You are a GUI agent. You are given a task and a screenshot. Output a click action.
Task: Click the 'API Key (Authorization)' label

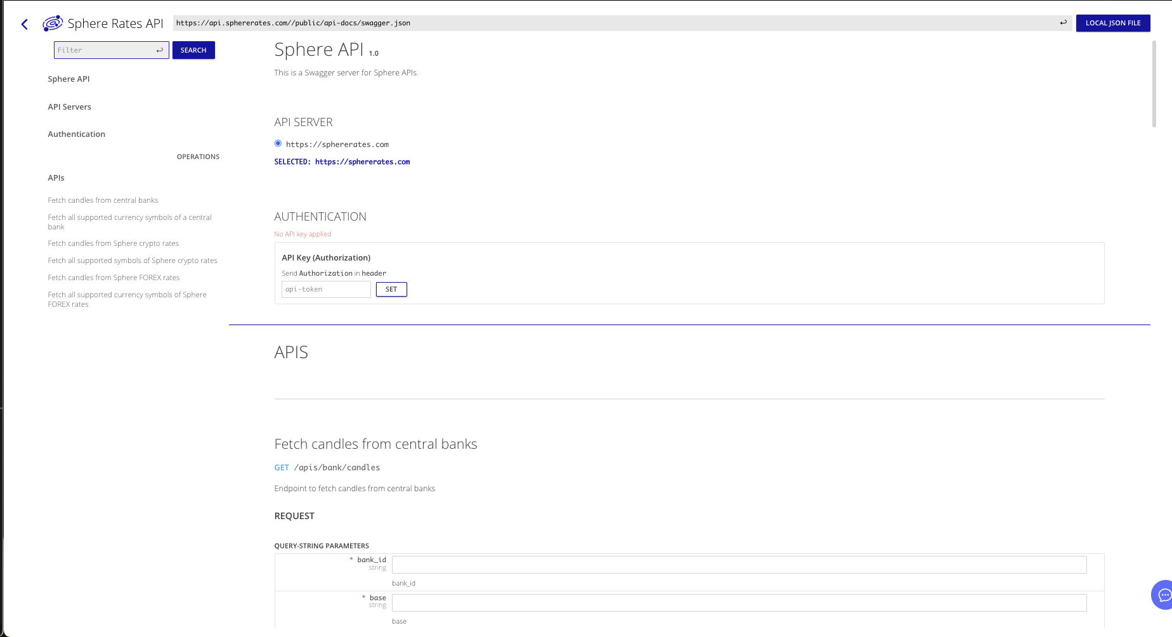(326, 258)
